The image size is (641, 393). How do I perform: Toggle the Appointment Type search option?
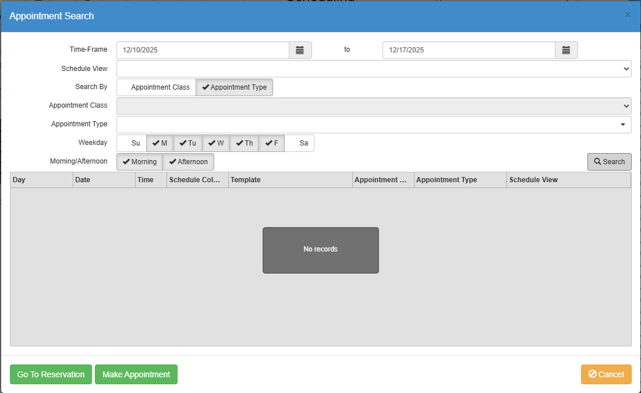click(x=234, y=87)
